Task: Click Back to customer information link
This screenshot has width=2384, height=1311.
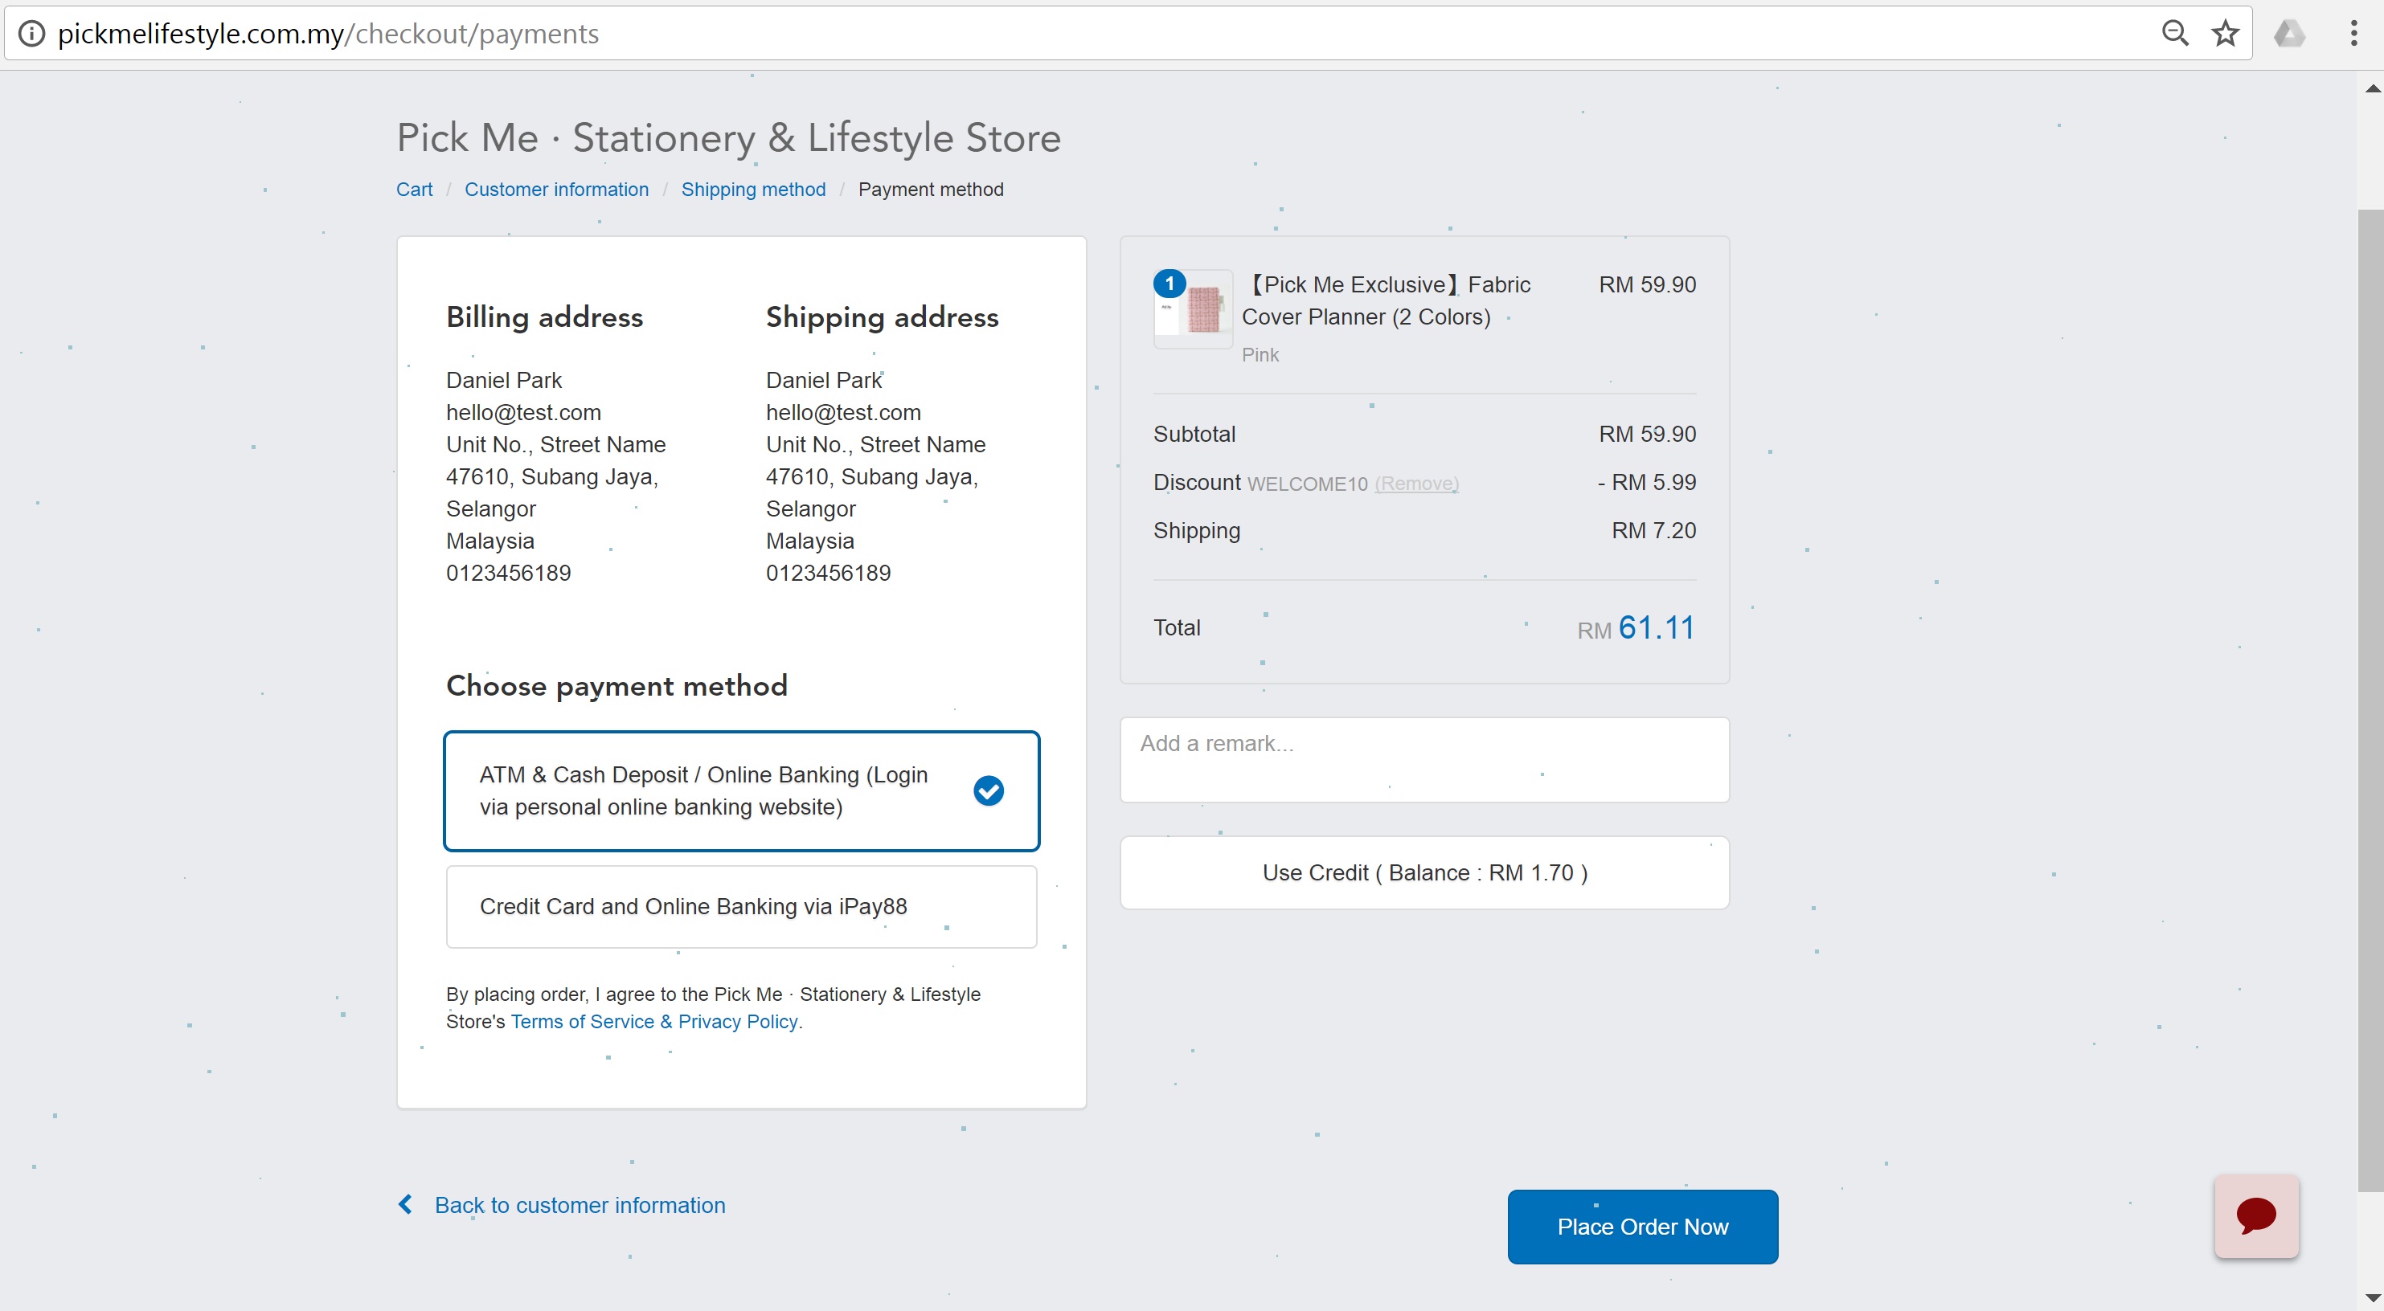Action: (580, 1206)
